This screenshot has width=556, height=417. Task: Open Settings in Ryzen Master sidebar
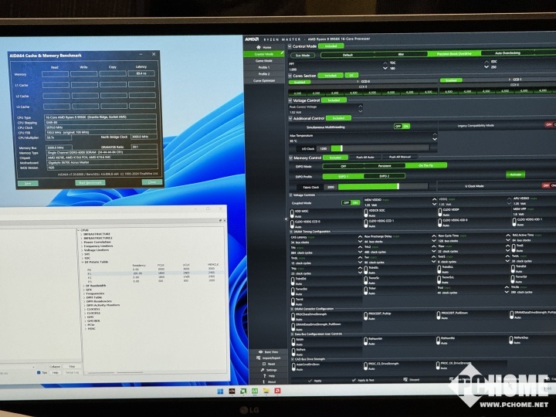(x=269, y=370)
